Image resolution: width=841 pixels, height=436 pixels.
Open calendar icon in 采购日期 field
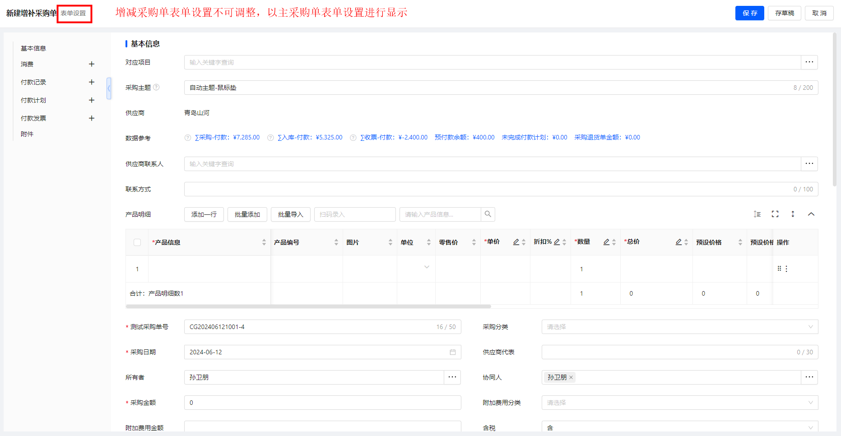pyautogui.click(x=453, y=352)
